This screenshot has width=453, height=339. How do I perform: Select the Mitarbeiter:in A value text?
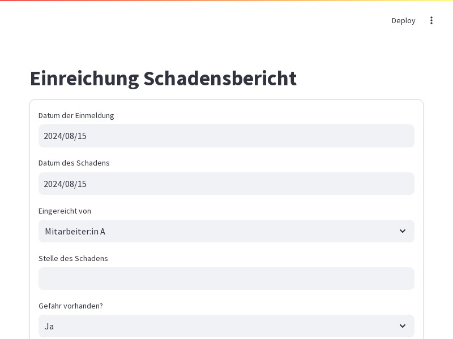pyautogui.click(x=75, y=232)
